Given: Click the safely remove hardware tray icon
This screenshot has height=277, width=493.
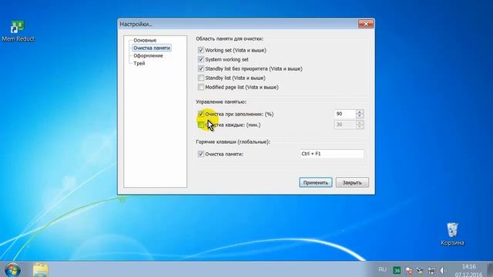Looking at the screenshot, I should coord(420,270).
